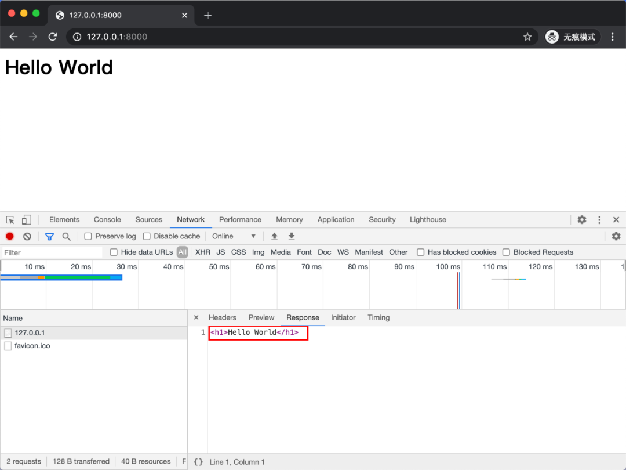This screenshot has height=470, width=626.
Task: Open the Initiator tab of request
Action: 343,318
